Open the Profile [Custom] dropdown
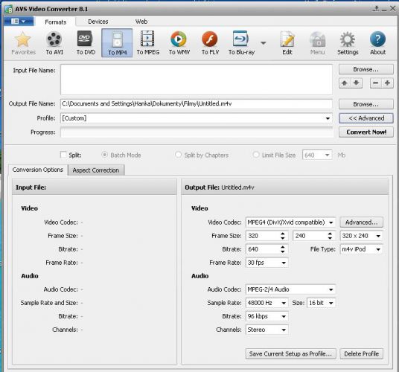This screenshot has height=372, width=399. click(328, 118)
